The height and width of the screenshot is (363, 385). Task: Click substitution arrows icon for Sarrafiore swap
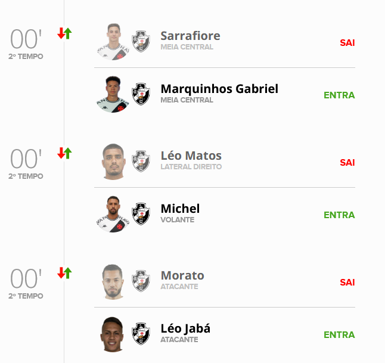(x=64, y=33)
